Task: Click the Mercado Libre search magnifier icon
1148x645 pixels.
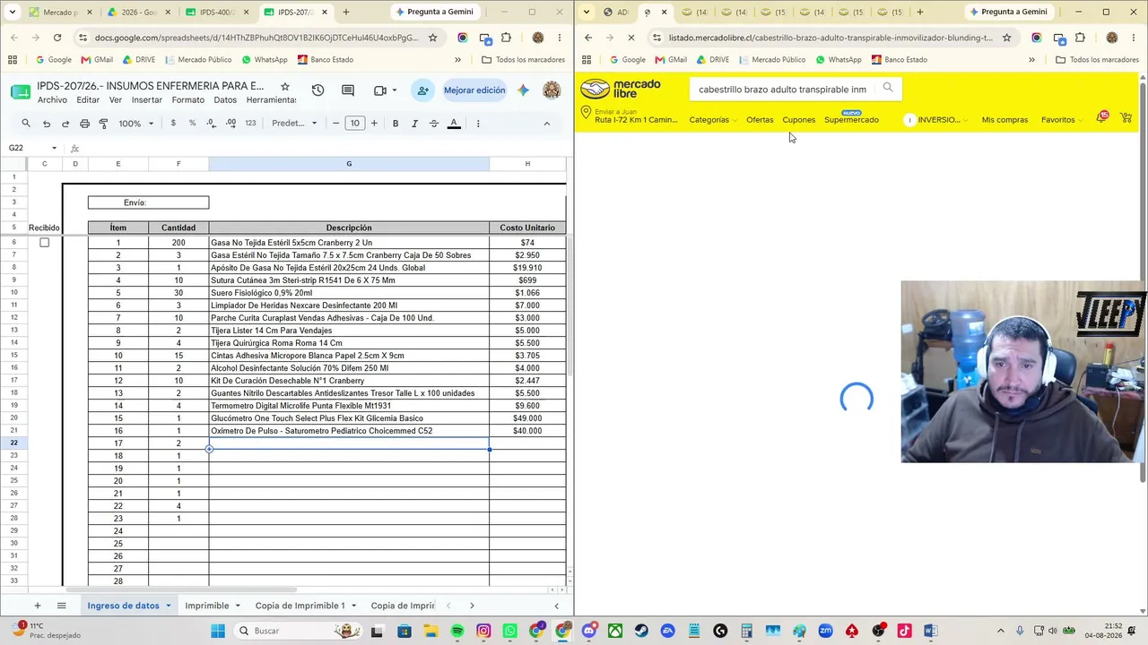Action: pyautogui.click(x=888, y=88)
